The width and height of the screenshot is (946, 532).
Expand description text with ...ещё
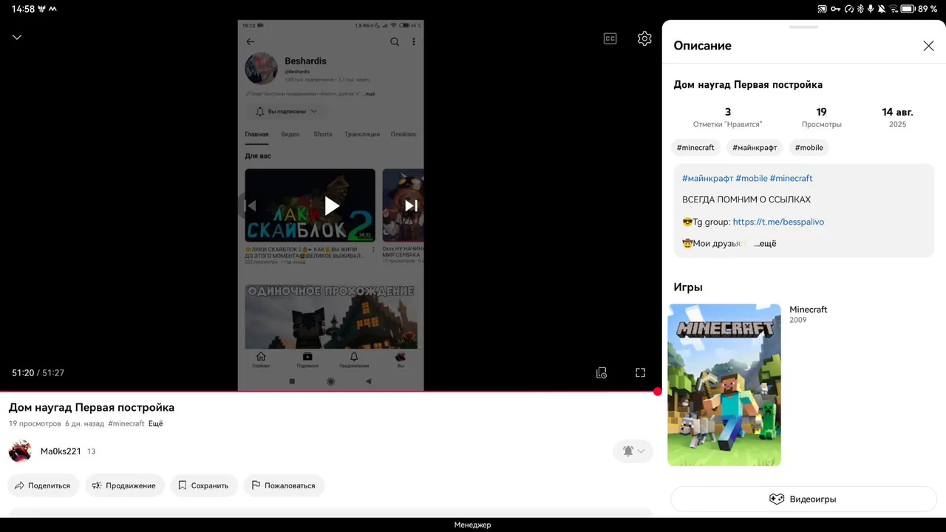(x=765, y=243)
